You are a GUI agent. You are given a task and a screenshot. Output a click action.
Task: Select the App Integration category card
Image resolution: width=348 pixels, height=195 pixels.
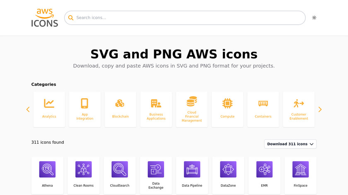point(85,109)
